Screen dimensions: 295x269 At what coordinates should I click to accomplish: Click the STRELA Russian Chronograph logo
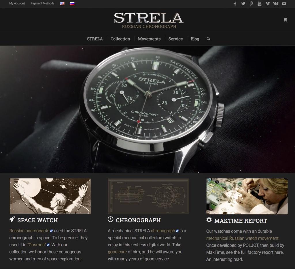coord(149,20)
